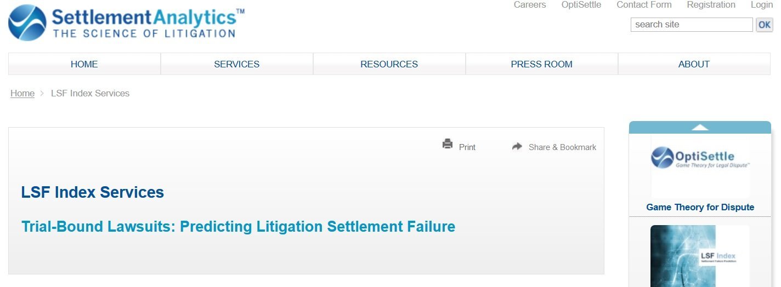The width and height of the screenshot is (781, 287).
Task: Open the RESOURCES menu tab
Action: pos(389,64)
